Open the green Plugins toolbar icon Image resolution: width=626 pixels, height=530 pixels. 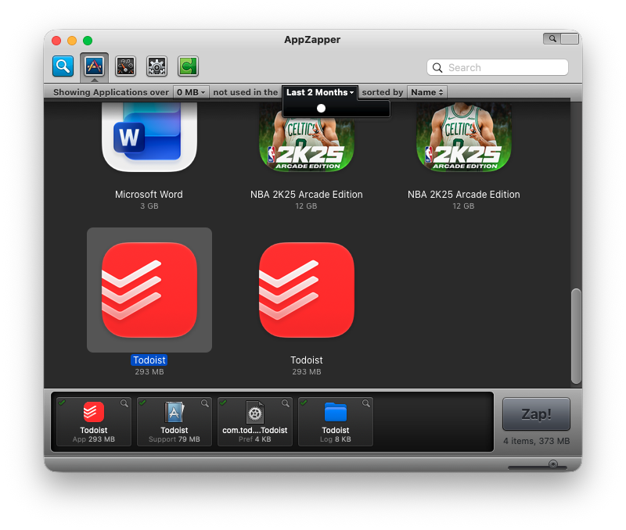click(x=188, y=66)
